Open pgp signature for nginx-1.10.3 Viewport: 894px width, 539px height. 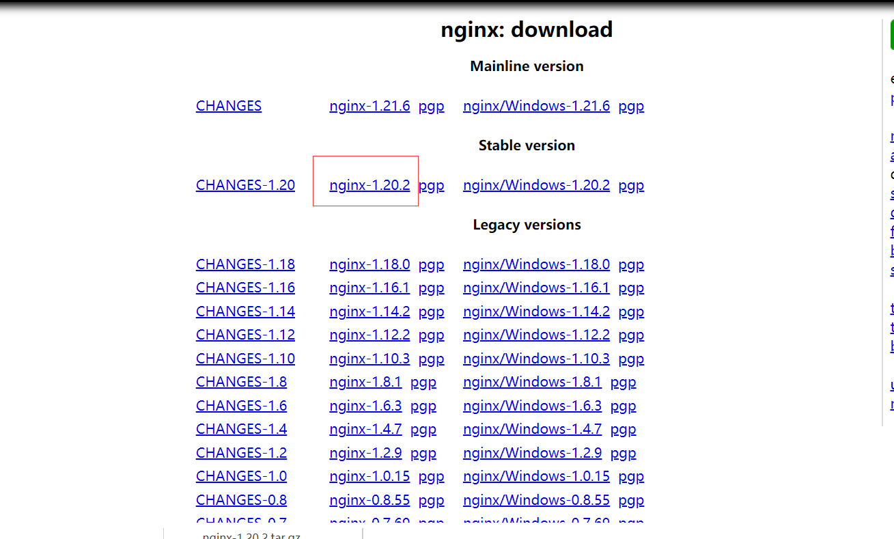pyautogui.click(x=431, y=359)
